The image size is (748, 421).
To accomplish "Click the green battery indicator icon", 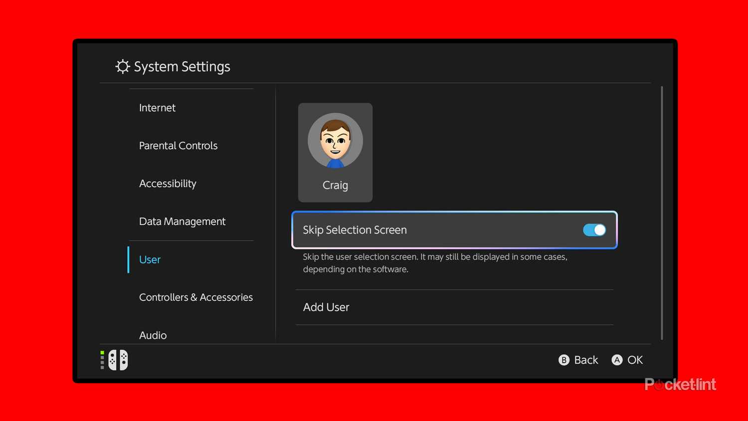I will click(102, 360).
